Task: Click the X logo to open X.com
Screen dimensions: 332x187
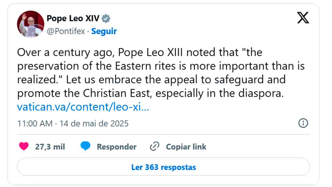Action: [x=302, y=18]
